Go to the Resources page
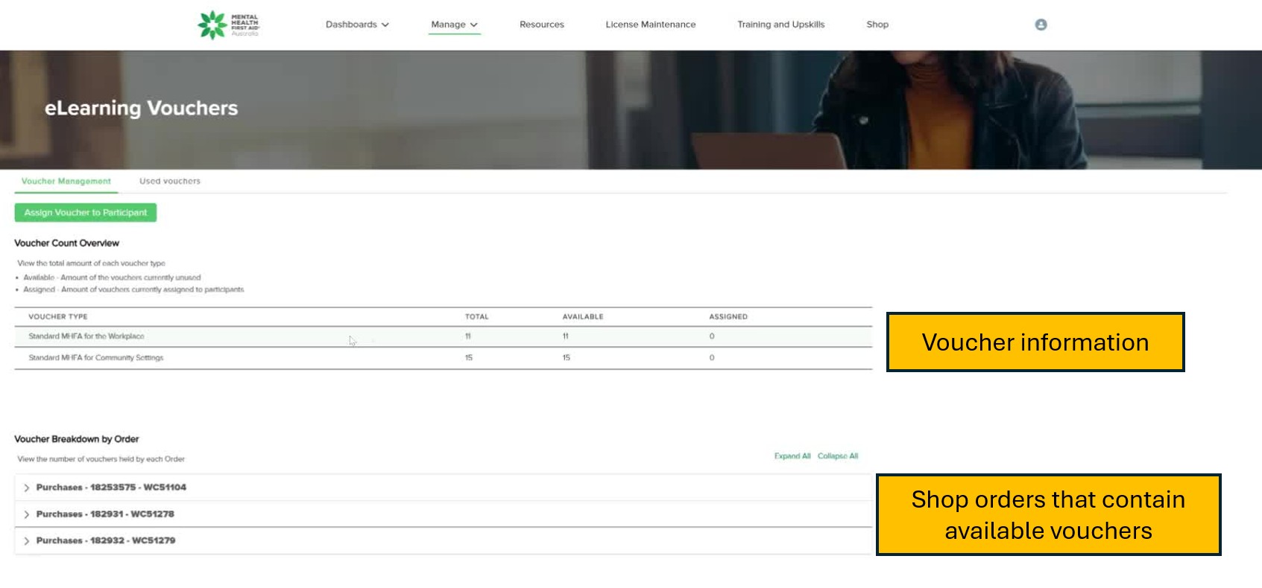 541,25
